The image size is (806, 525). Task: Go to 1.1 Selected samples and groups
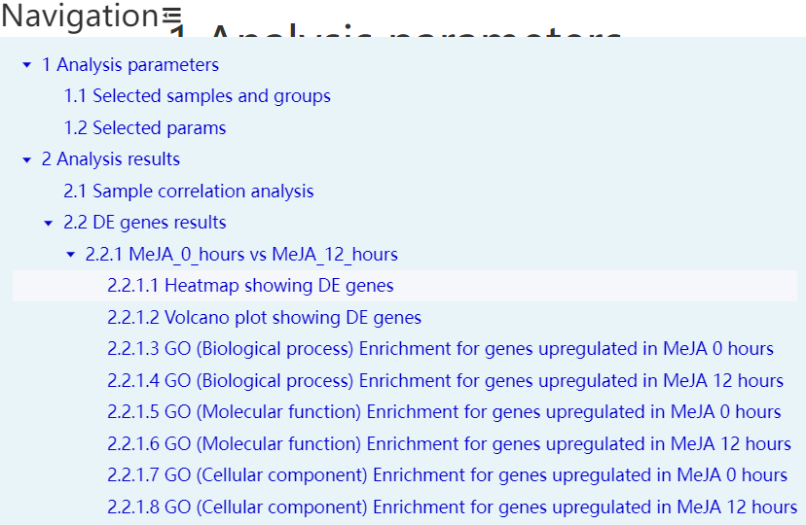pyautogui.click(x=197, y=96)
